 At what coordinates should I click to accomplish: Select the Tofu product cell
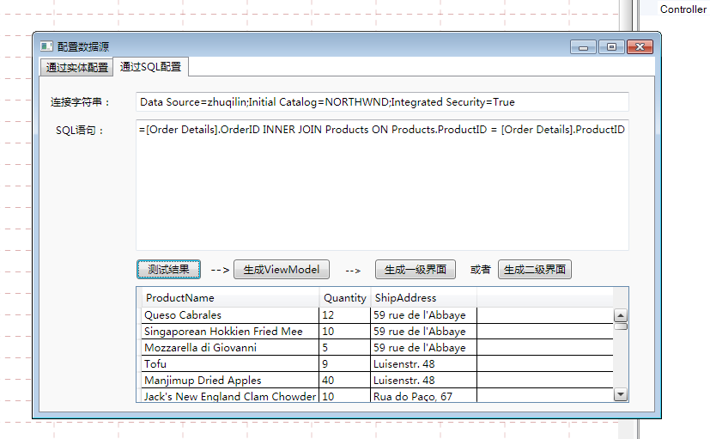coord(230,363)
